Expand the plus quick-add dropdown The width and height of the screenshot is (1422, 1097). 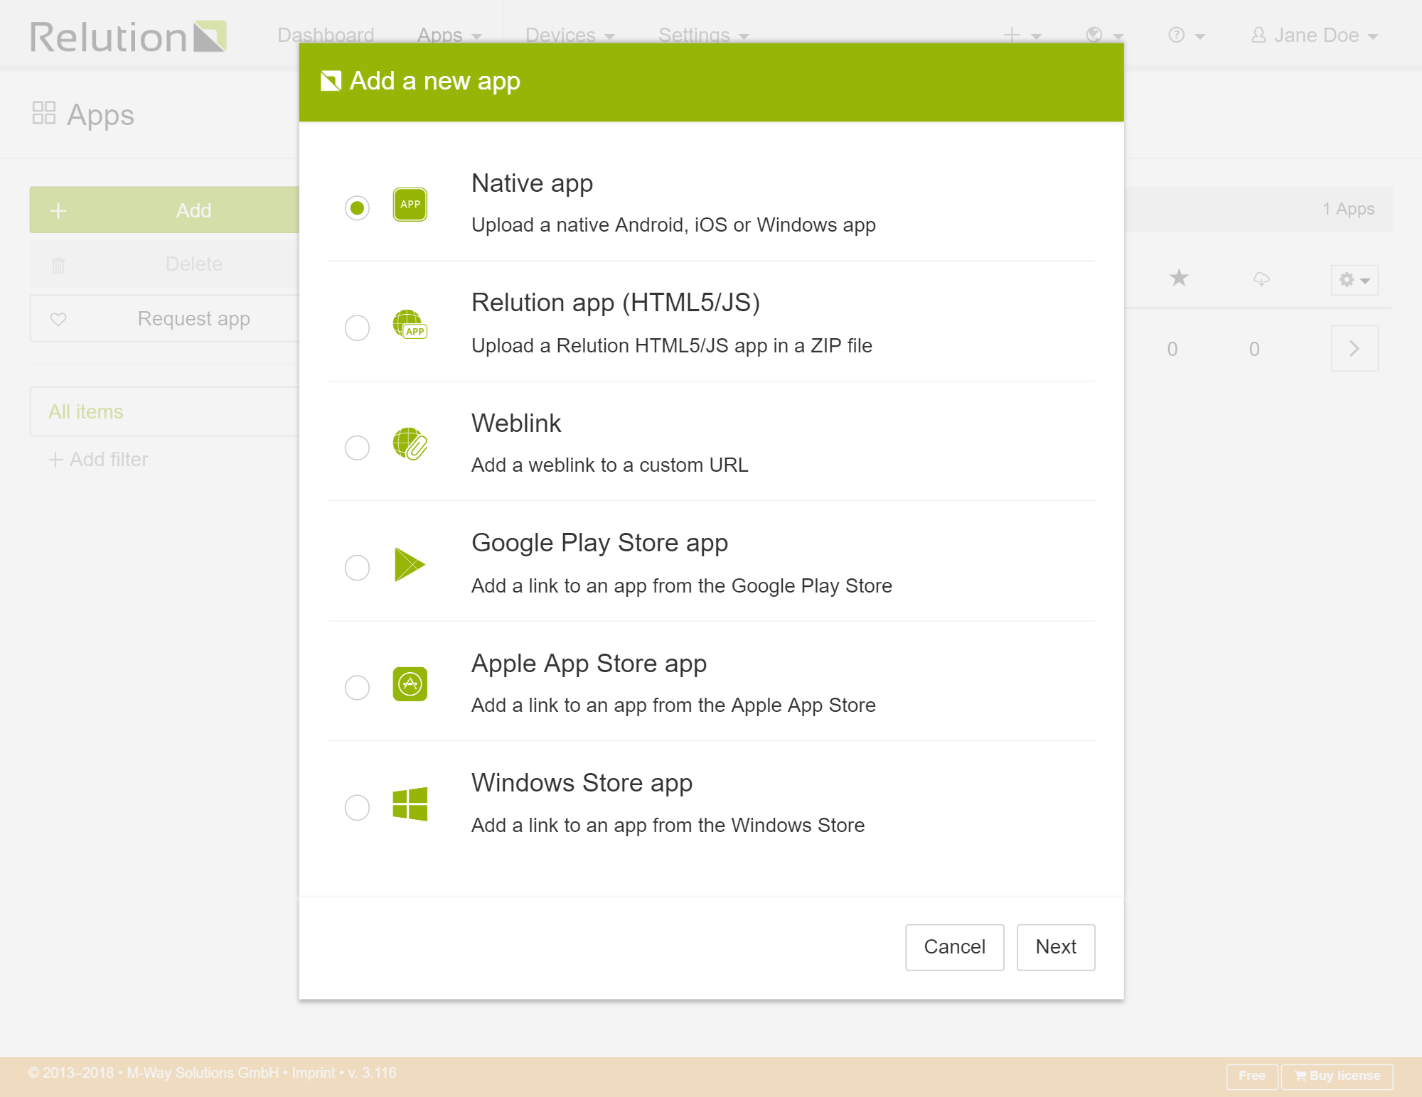click(1022, 35)
